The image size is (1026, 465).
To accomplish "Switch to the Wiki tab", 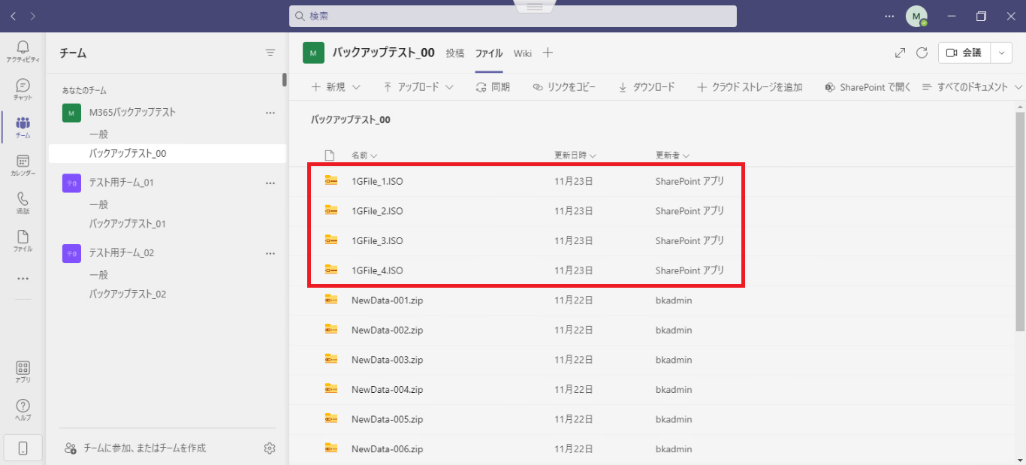I will tap(523, 53).
